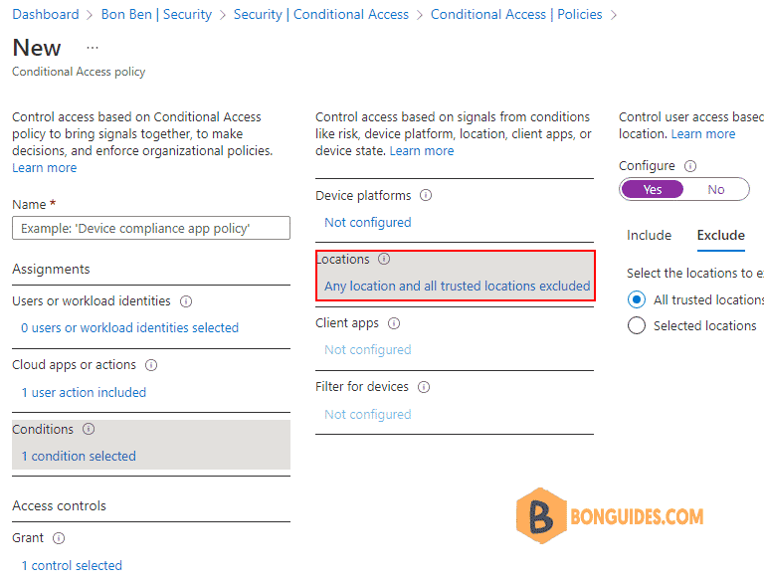
Task: Switch to the Include tab
Action: [649, 236]
